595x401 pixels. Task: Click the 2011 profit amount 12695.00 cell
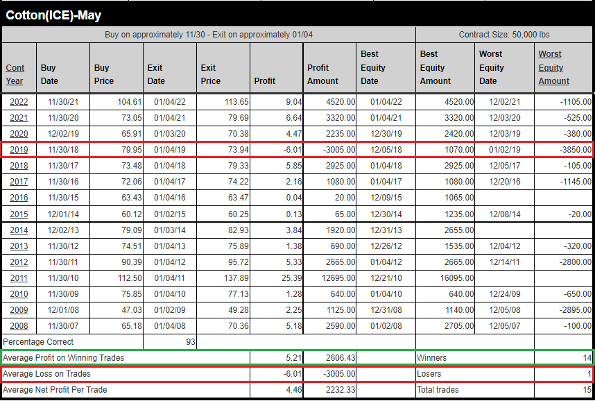332,278
